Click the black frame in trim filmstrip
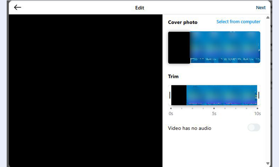This screenshot has width=279, height=167. click(x=179, y=95)
